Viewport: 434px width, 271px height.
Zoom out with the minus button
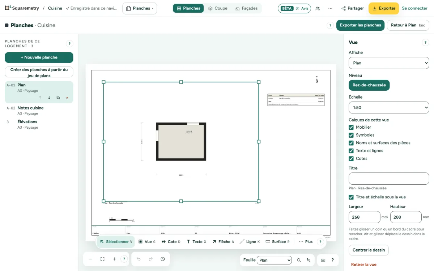[90, 259]
